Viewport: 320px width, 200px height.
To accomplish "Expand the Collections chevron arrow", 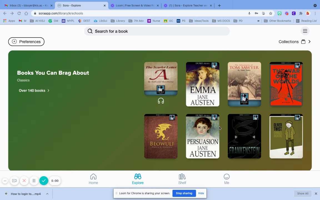I will pos(309,42).
